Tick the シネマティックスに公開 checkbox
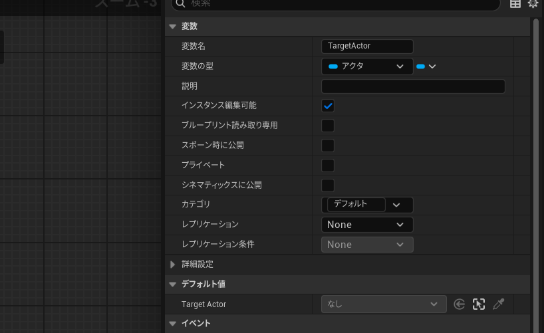544x333 pixels. click(x=328, y=185)
